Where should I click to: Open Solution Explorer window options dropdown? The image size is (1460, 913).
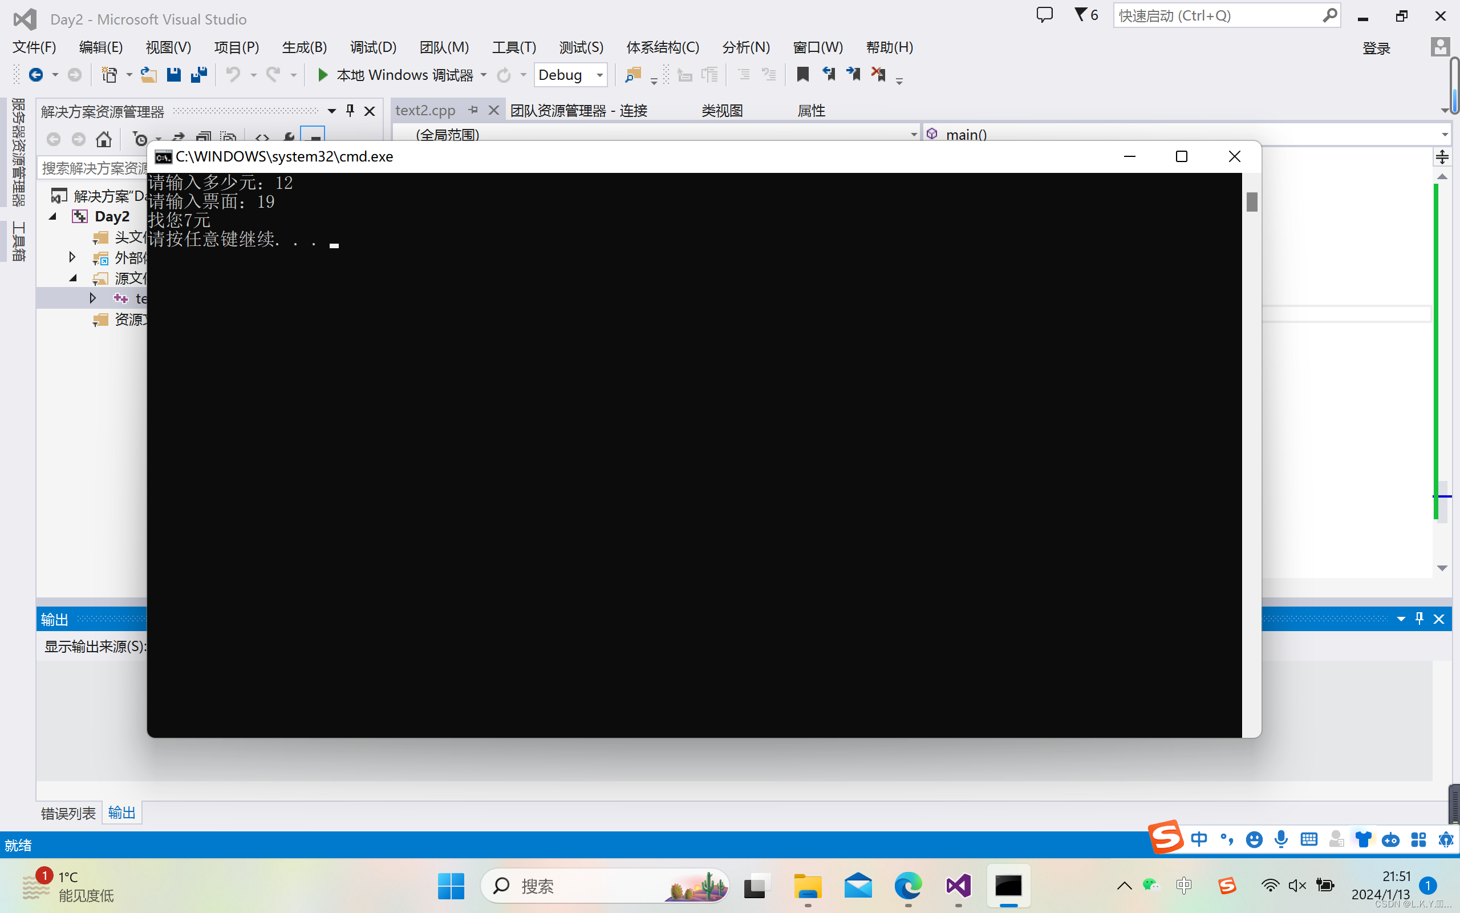tap(331, 111)
